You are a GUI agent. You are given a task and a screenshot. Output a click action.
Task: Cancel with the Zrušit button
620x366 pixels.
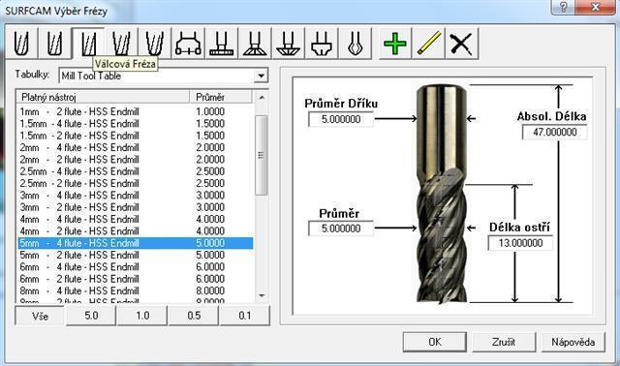[x=504, y=342]
